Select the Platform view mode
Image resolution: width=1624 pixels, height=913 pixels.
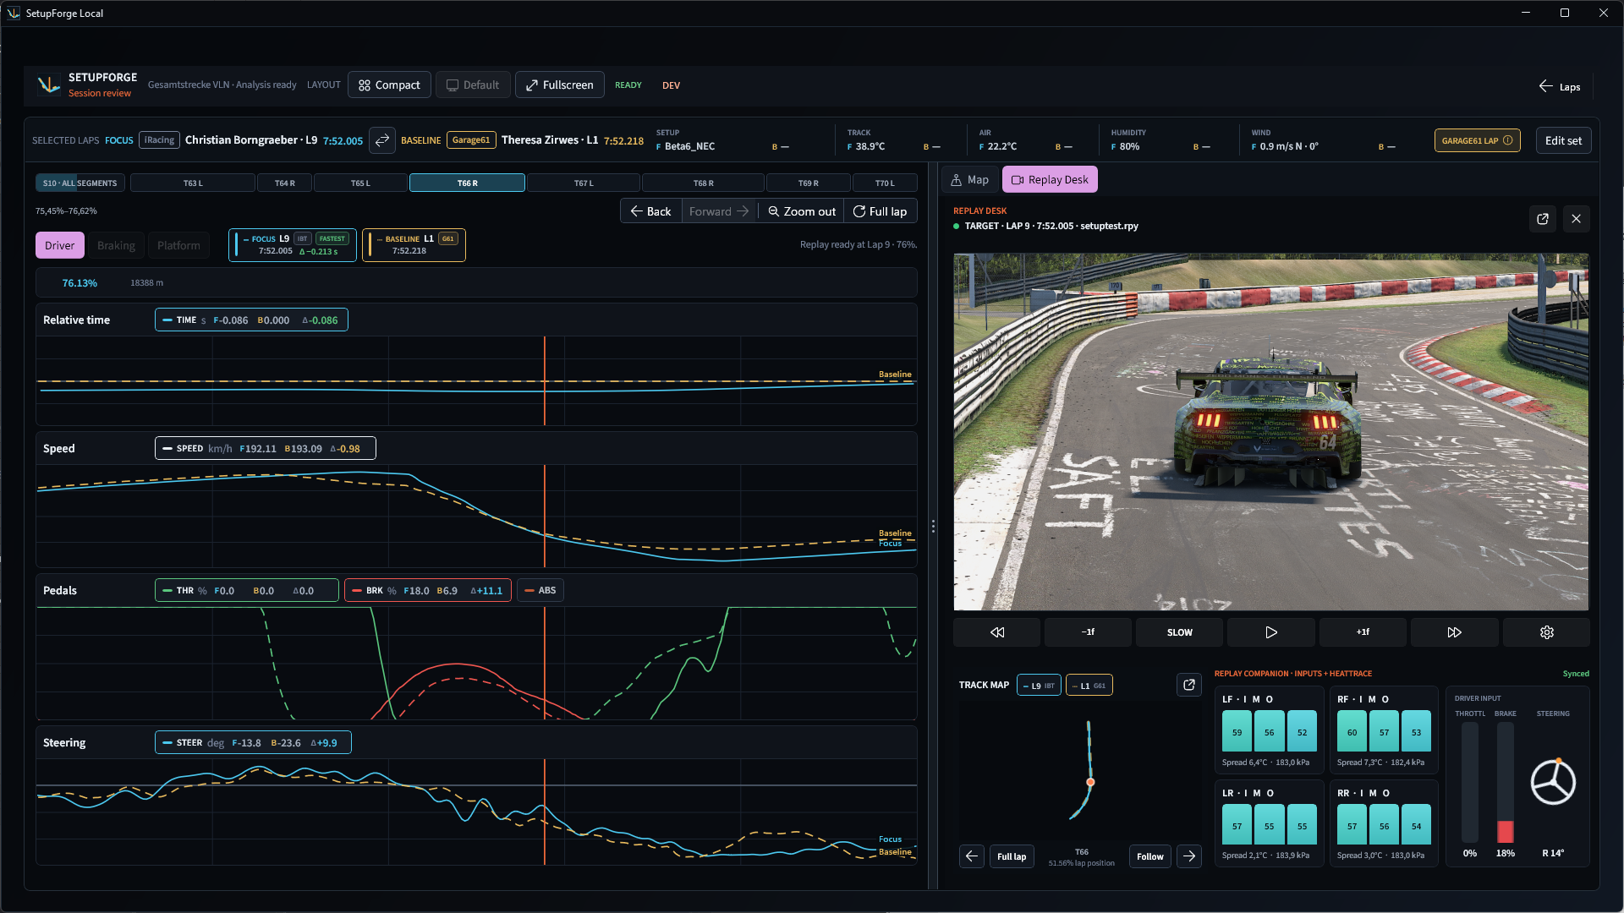click(x=178, y=245)
